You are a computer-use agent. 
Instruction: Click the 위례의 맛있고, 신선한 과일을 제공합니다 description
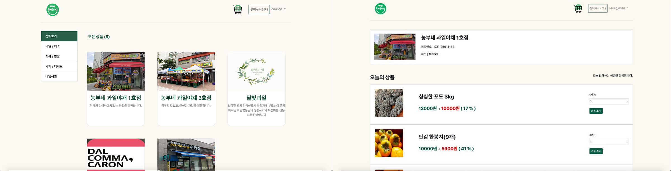click(186, 106)
